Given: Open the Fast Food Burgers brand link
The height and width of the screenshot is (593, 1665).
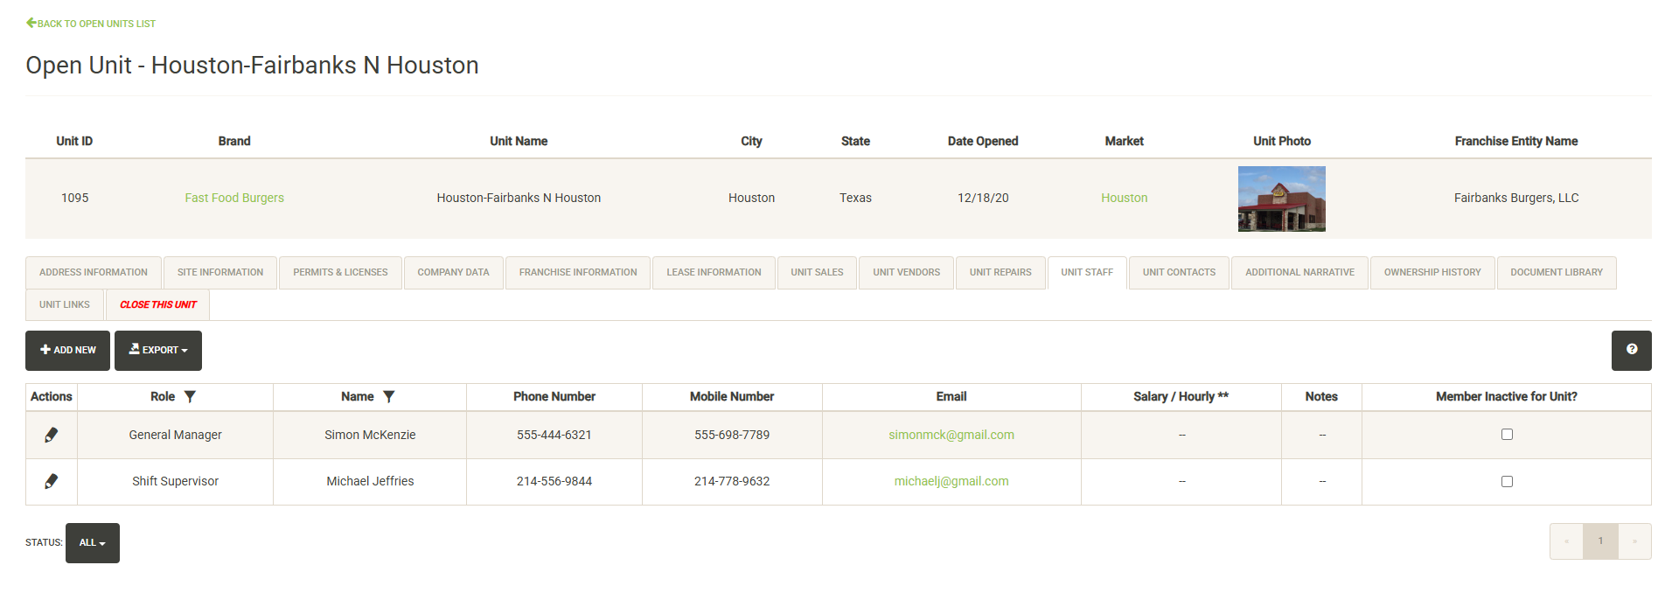Looking at the screenshot, I should (x=234, y=199).
